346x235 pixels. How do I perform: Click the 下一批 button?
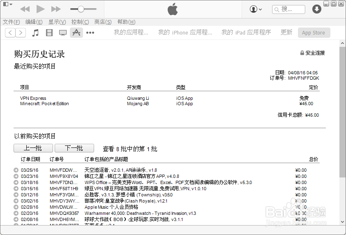pyautogui.click(x=74, y=148)
